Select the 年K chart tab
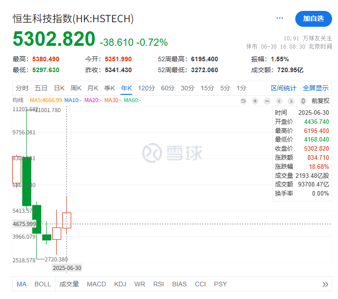 (x=126, y=88)
